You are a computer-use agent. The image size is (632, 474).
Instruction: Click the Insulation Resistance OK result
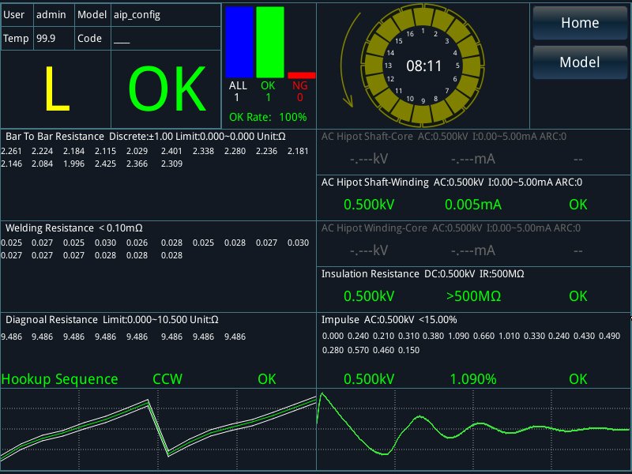tap(578, 296)
